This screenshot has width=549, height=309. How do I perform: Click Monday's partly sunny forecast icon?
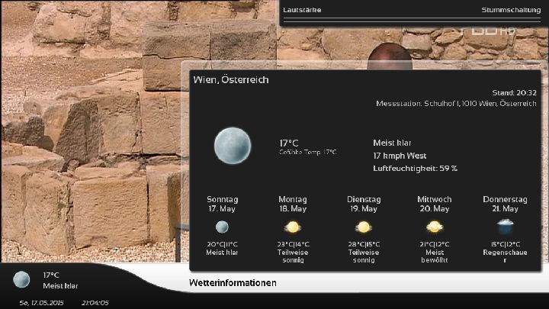pyautogui.click(x=292, y=227)
